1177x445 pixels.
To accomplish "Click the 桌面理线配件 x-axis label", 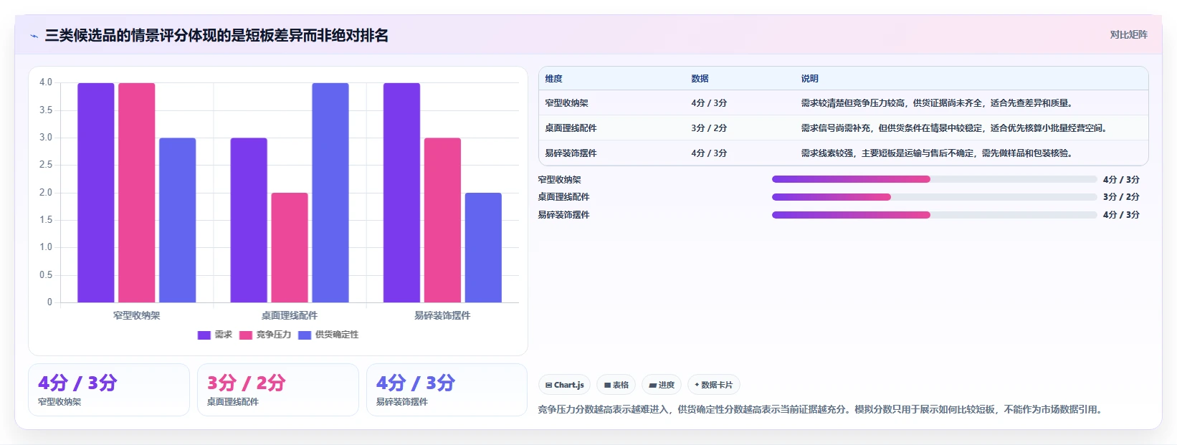I will [290, 315].
